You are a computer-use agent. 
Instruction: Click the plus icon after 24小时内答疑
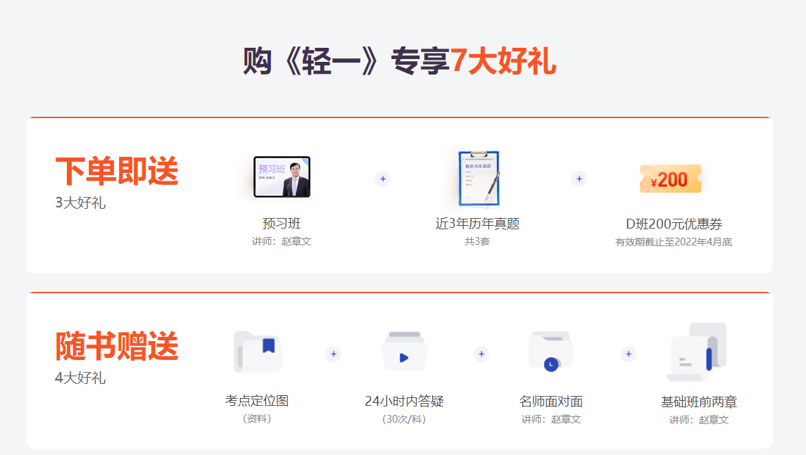click(479, 355)
